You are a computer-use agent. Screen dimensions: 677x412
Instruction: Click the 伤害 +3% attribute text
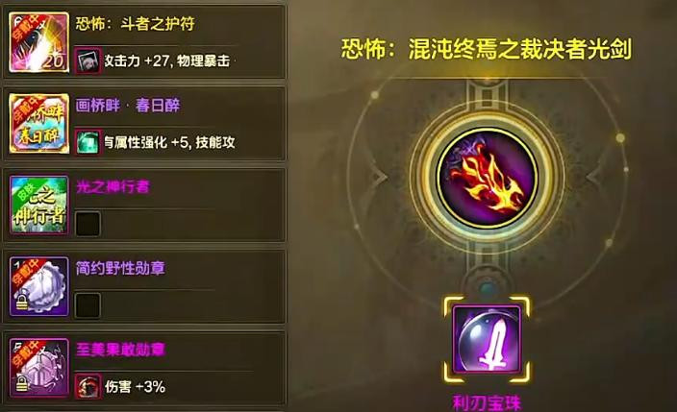point(136,386)
